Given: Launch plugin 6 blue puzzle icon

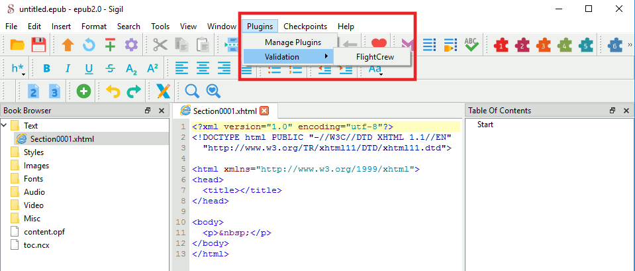Looking at the screenshot, I should pyautogui.click(x=614, y=44).
